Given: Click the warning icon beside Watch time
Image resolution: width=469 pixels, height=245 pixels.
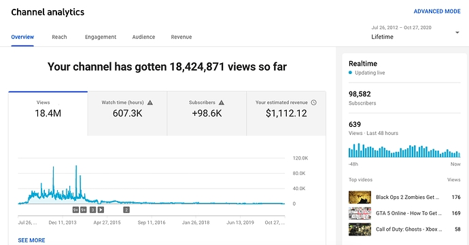Looking at the screenshot, I should [x=150, y=102].
